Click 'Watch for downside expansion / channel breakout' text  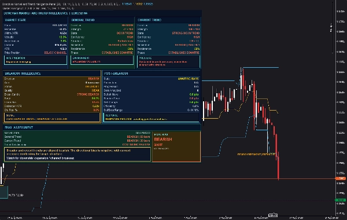pos(40,158)
